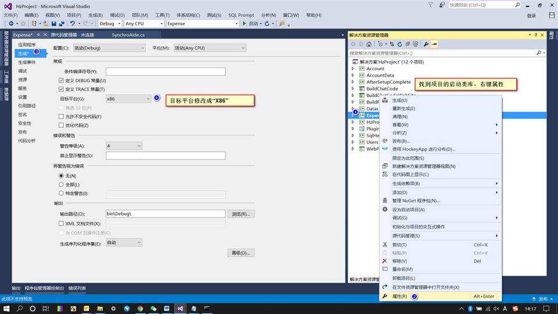The height and width of the screenshot is (314, 558).
Task: Open the 配置 活动(Debug) dropdown
Action: (x=109, y=48)
